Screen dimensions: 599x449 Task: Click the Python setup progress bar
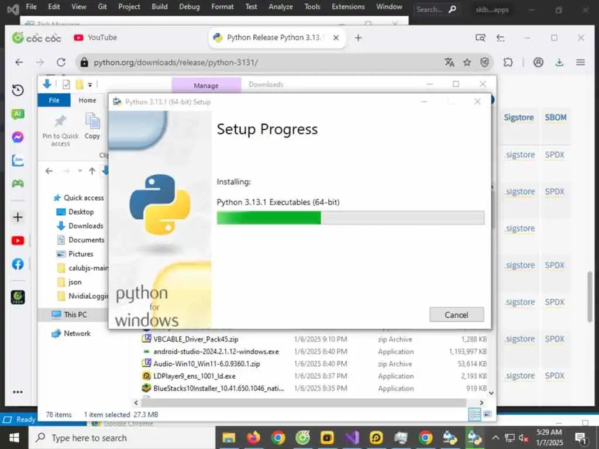point(350,217)
